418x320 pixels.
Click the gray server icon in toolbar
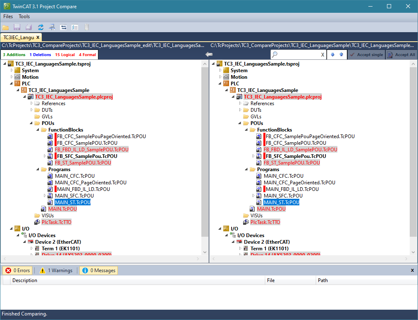point(87,27)
